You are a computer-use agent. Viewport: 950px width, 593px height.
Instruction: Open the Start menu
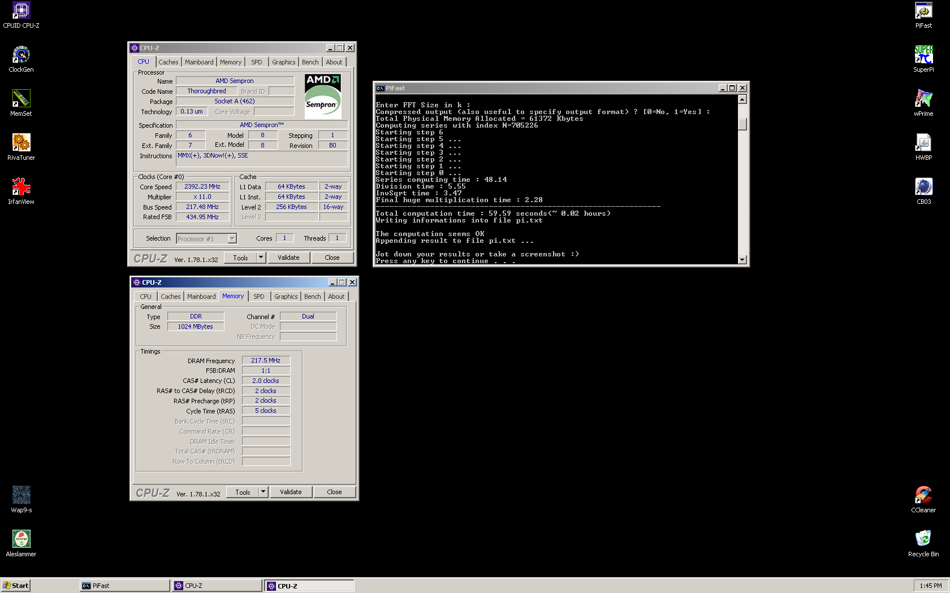coord(15,586)
